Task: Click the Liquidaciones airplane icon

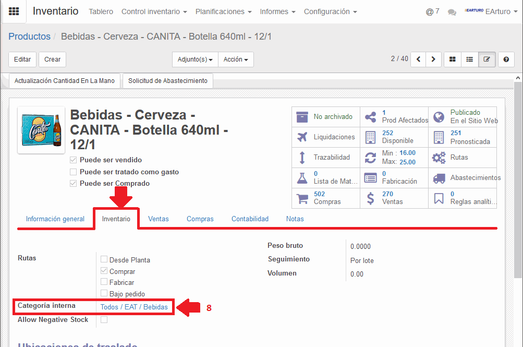Action: pyautogui.click(x=302, y=137)
